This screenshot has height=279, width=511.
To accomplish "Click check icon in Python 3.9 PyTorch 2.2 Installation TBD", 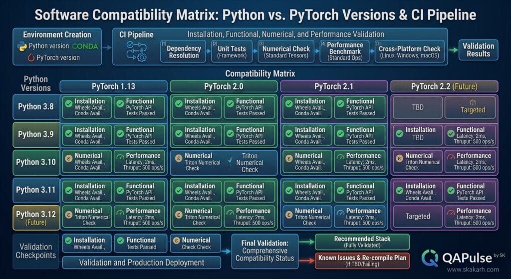I will coord(399,134).
